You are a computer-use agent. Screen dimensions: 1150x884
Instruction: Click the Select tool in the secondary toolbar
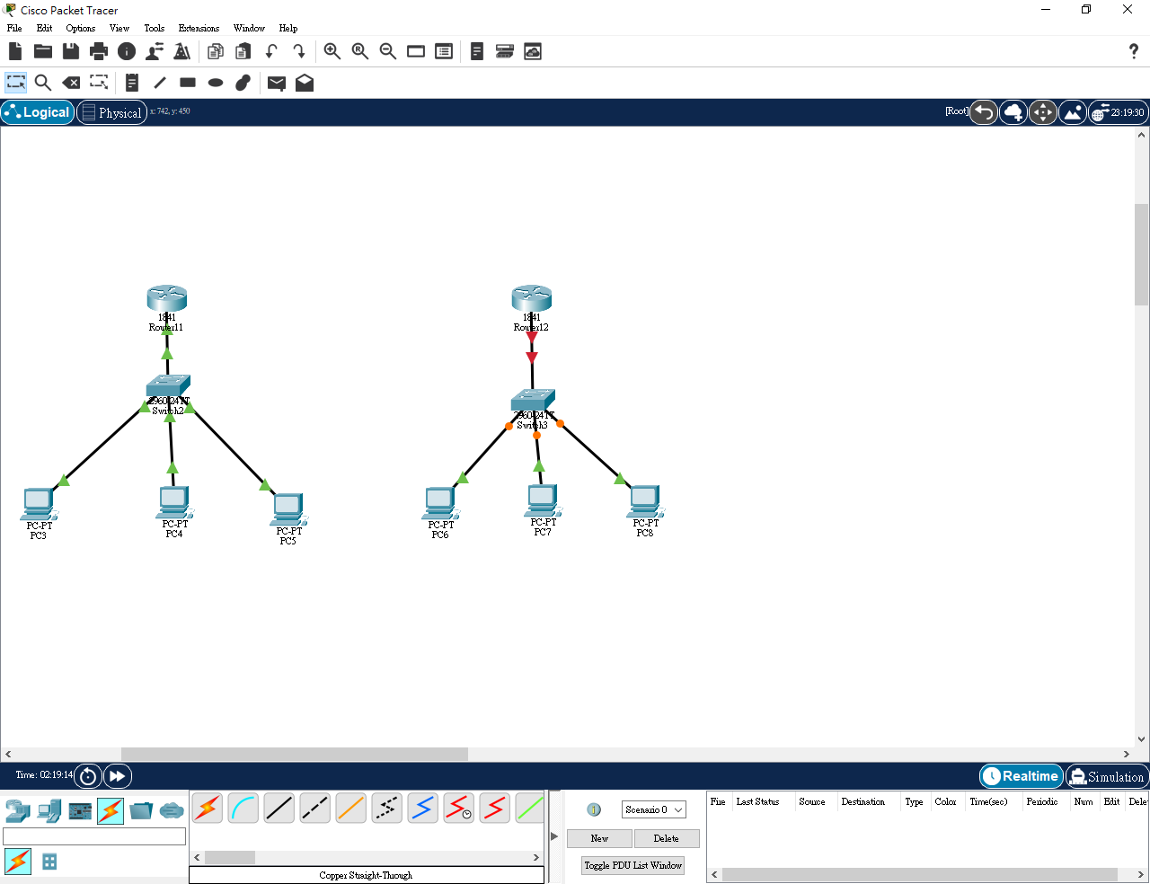pos(16,83)
